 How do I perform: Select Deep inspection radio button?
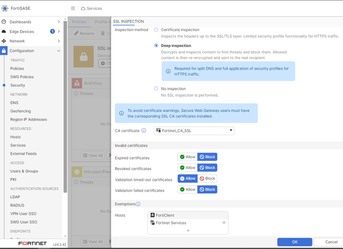click(156, 45)
